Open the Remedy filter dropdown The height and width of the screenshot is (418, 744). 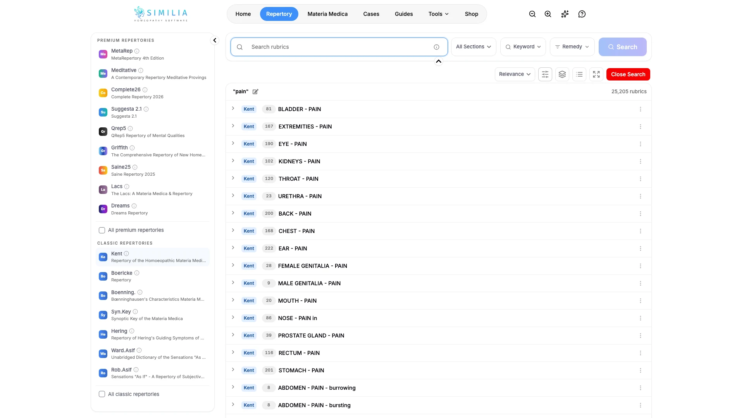pos(572,47)
